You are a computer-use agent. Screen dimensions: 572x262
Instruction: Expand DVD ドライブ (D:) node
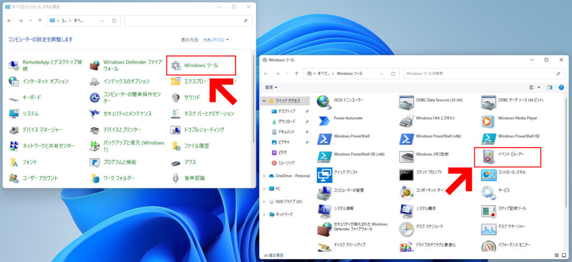point(264,201)
